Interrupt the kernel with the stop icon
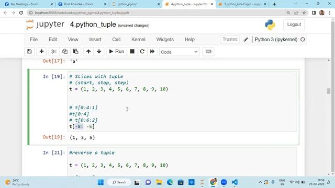This screenshot has width=335, height=188. point(132,52)
